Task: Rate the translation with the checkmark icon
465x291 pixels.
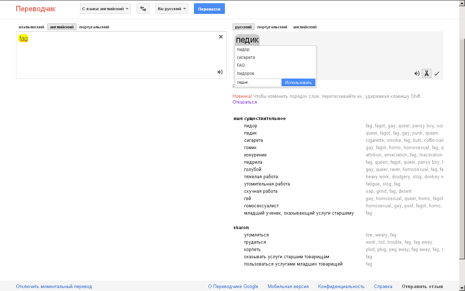Action: point(437,73)
